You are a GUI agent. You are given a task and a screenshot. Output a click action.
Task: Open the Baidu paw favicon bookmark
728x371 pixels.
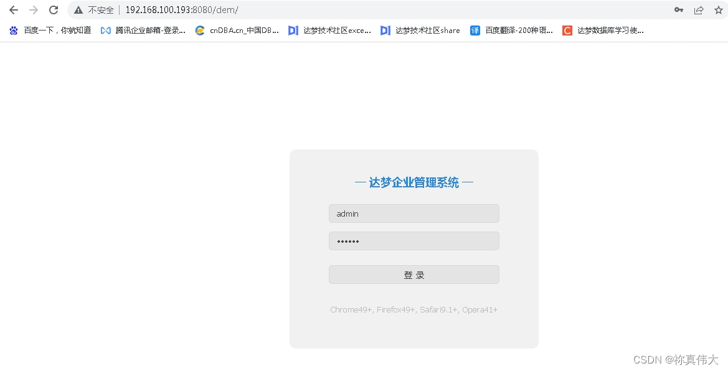click(14, 30)
